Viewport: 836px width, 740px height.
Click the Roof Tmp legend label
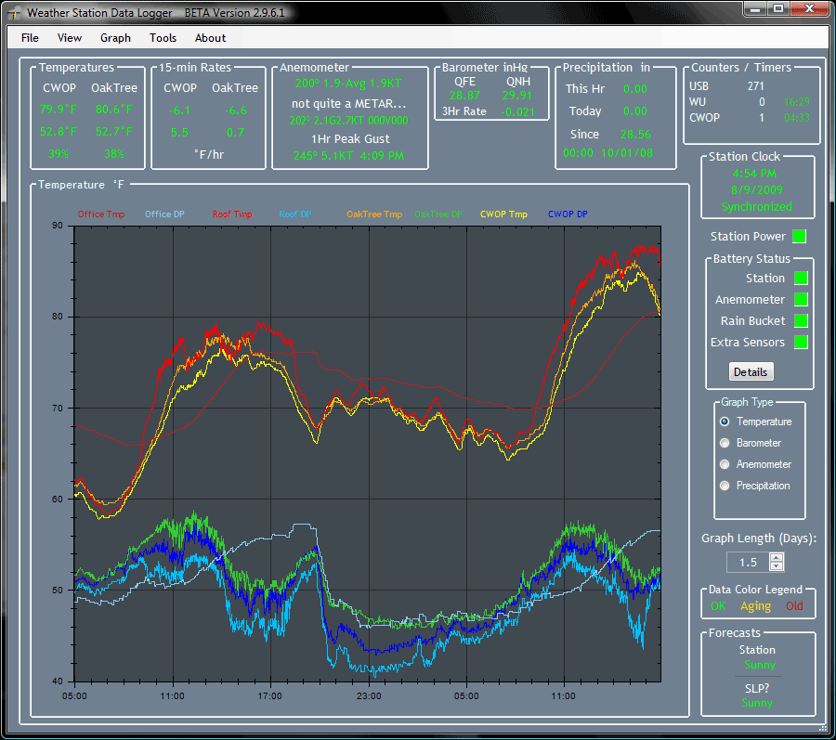[x=232, y=214]
